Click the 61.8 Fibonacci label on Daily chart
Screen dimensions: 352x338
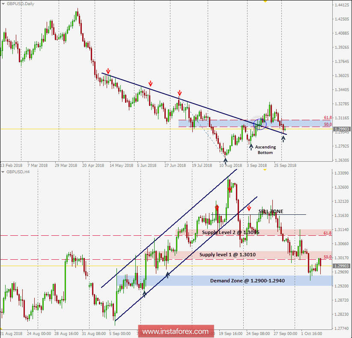(328, 118)
